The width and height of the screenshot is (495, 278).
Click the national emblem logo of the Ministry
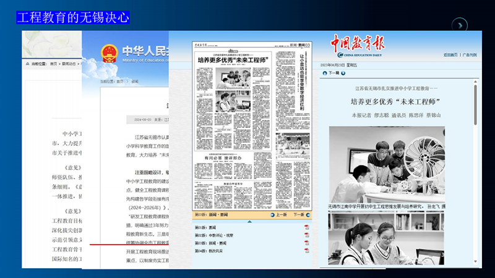click(x=110, y=53)
